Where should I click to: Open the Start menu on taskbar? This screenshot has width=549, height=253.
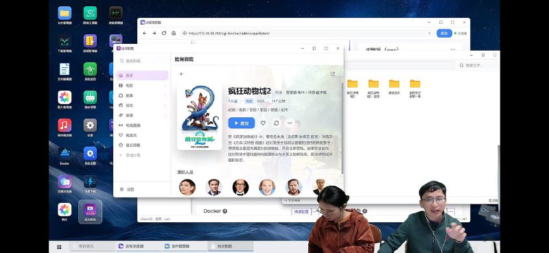59,246
